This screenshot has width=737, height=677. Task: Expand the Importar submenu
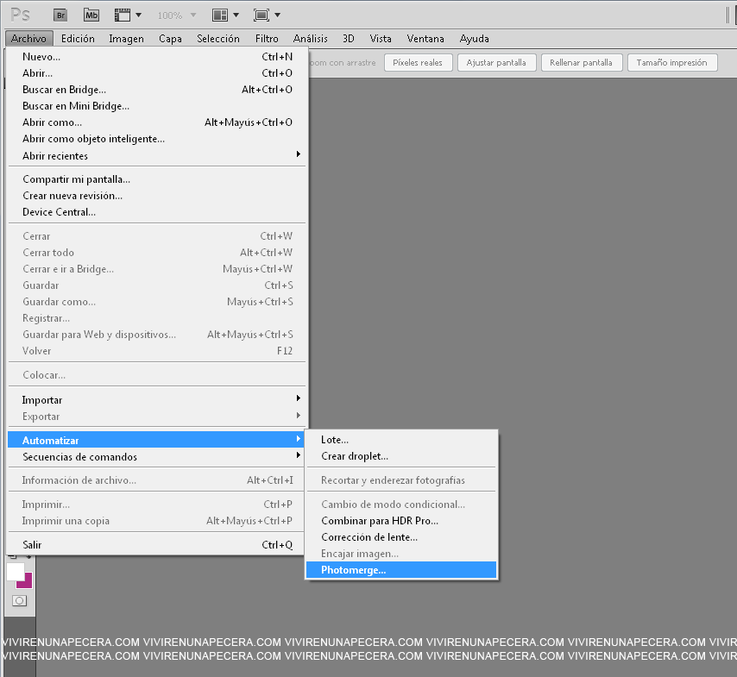[x=158, y=399]
